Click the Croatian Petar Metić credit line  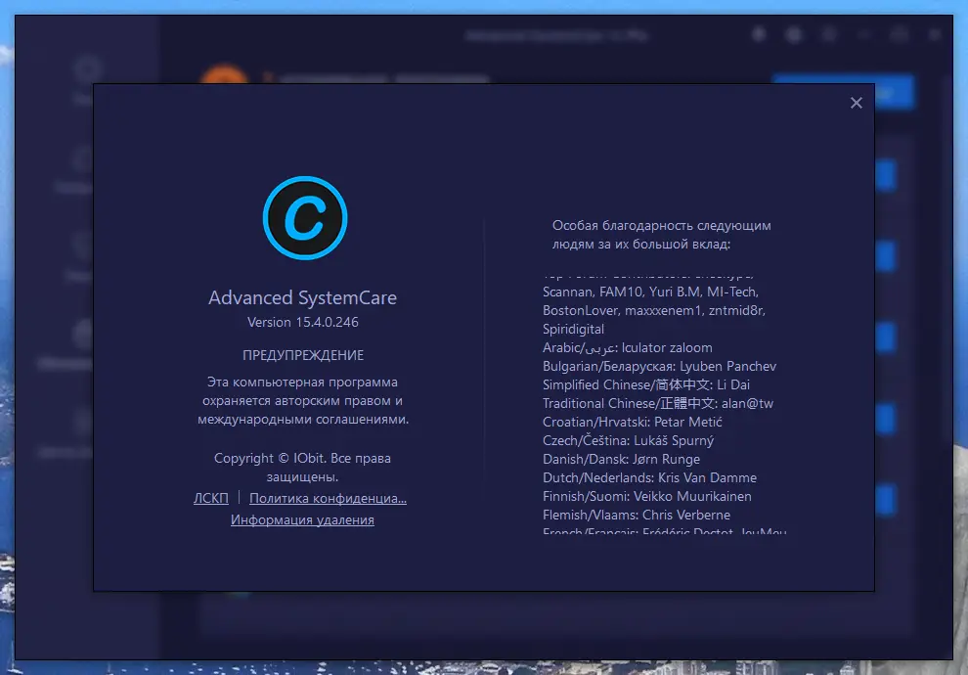point(633,422)
